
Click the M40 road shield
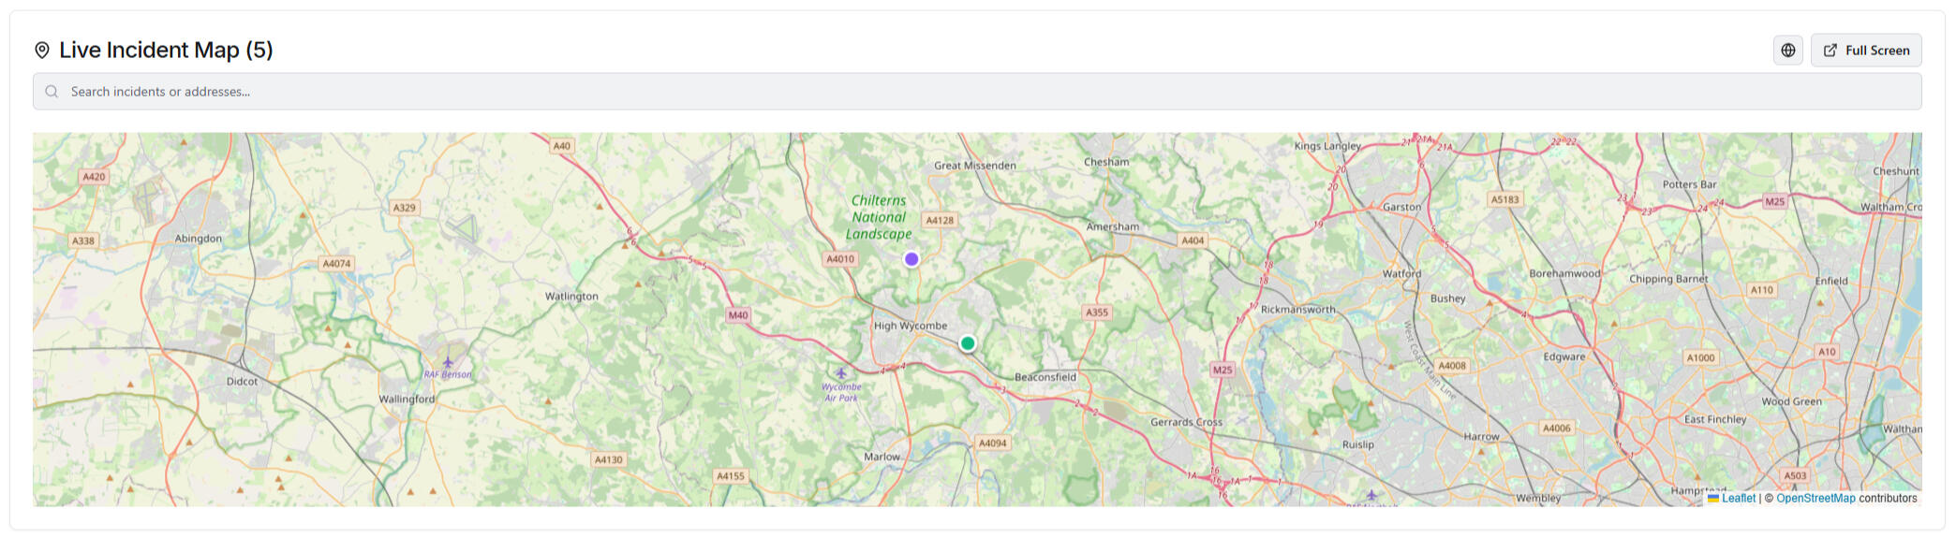pyautogui.click(x=738, y=315)
